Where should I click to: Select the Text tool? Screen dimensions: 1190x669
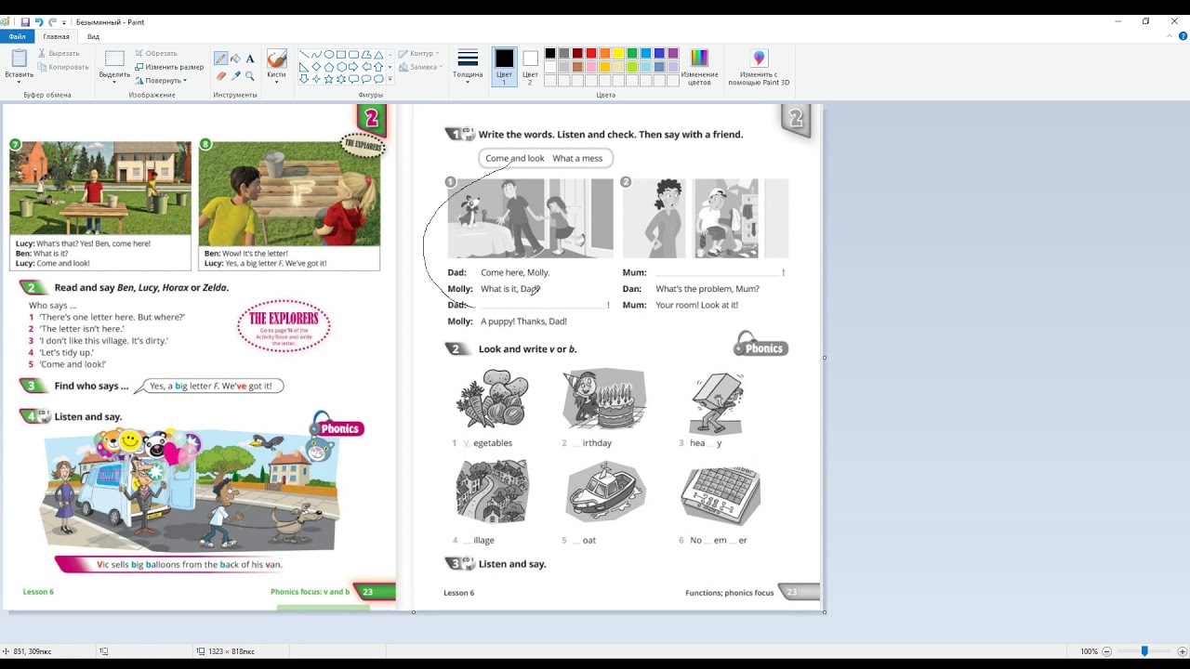[x=250, y=59]
